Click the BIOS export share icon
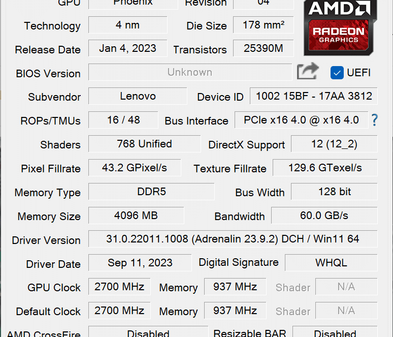The image size is (393, 337). point(308,71)
